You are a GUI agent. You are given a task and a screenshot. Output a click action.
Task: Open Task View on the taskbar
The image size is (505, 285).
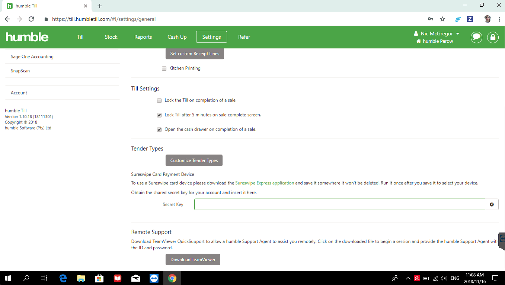coord(44,278)
